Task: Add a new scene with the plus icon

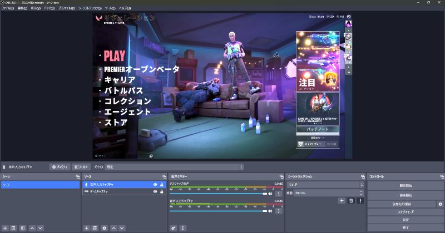Action: [x=4, y=228]
